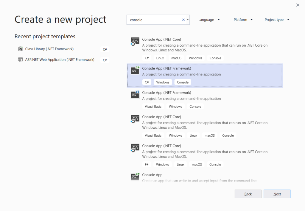Expand the Project type filter dropdown

277,20
